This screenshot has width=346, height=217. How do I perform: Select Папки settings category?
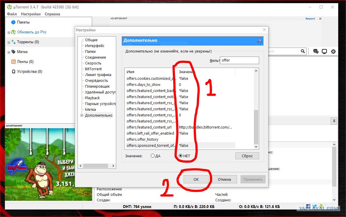(x=90, y=52)
